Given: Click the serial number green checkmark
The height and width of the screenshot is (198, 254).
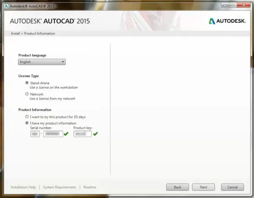Looking at the screenshot, I should pyautogui.click(x=66, y=134).
